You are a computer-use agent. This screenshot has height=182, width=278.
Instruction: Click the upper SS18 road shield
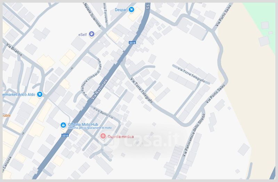pos(132,43)
